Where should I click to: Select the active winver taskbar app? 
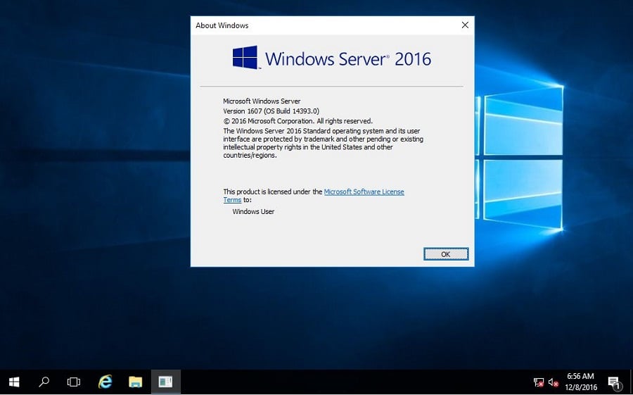pyautogui.click(x=165, y=382)
